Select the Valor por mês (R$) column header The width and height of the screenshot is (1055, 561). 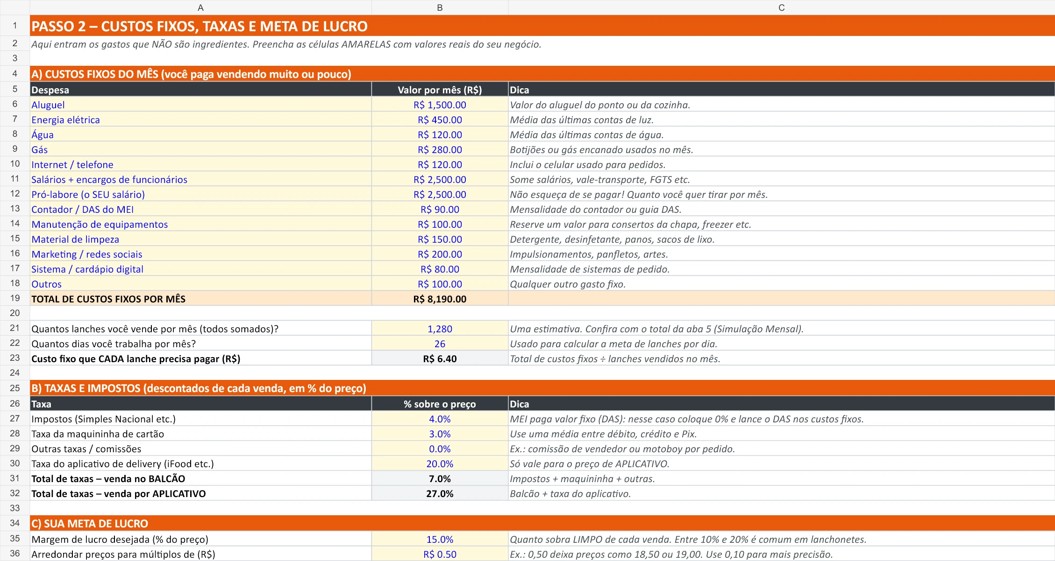point(440,90)
